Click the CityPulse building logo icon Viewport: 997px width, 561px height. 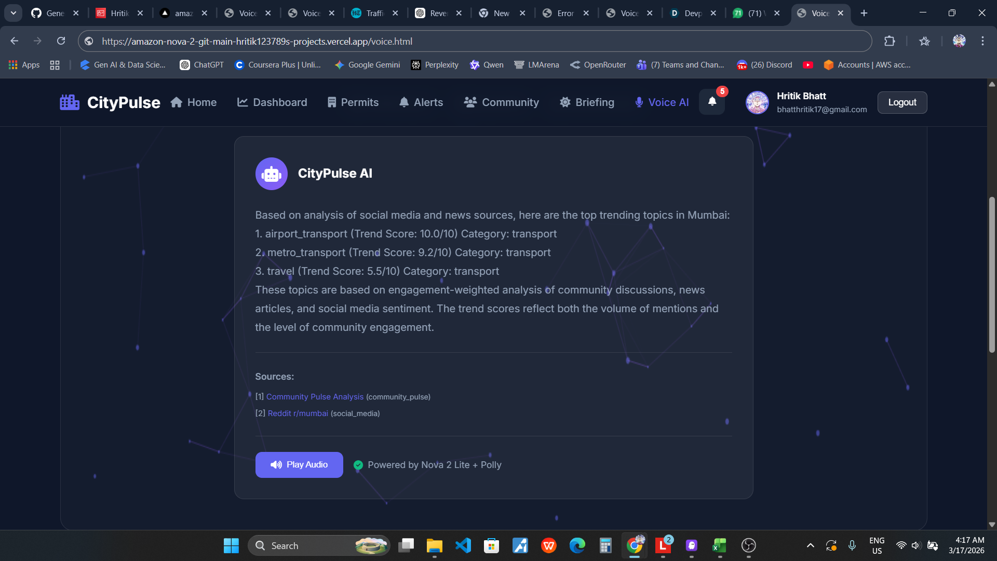70,102
